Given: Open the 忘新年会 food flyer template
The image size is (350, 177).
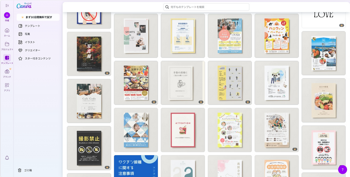Looking at the screenshot, I should pos(136,83).
